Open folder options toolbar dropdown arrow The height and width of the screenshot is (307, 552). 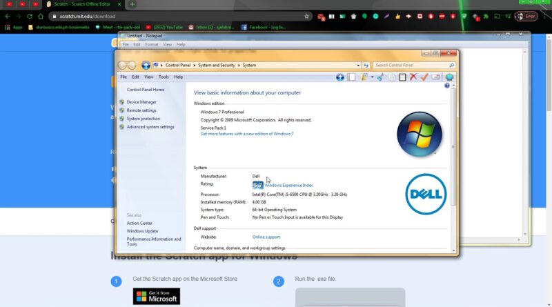(x=372, y=77)
